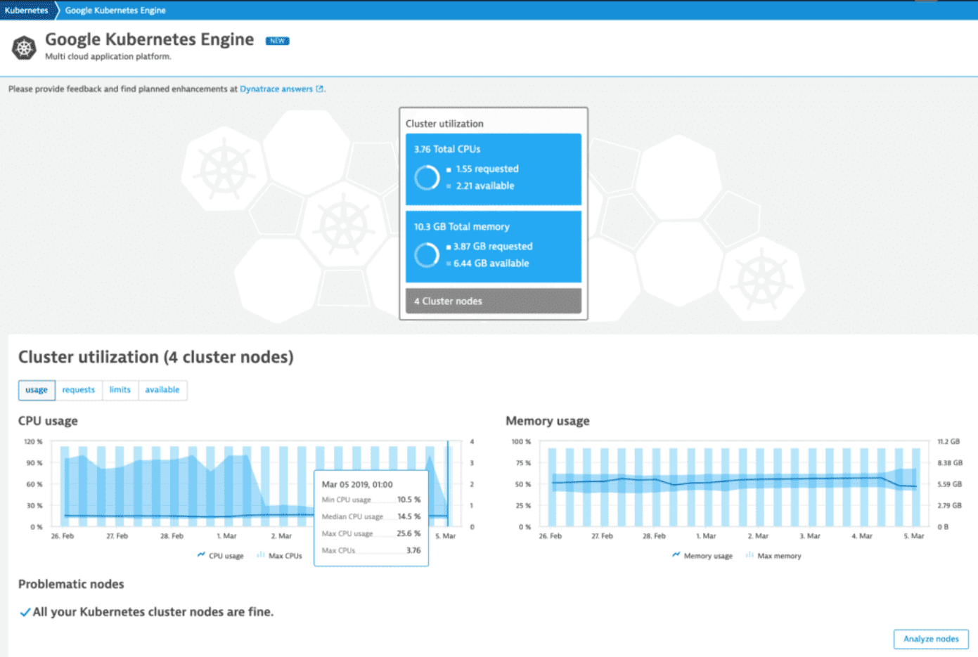
Task: Click the NEW badge next to title
Action: (277, 41)
